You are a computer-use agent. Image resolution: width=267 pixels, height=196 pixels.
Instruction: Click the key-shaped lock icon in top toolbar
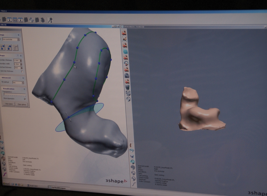[x=50, y=20]
